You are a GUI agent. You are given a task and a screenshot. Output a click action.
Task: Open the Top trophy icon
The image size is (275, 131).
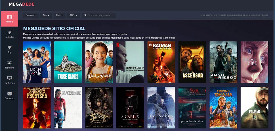[x=9, y=47]
